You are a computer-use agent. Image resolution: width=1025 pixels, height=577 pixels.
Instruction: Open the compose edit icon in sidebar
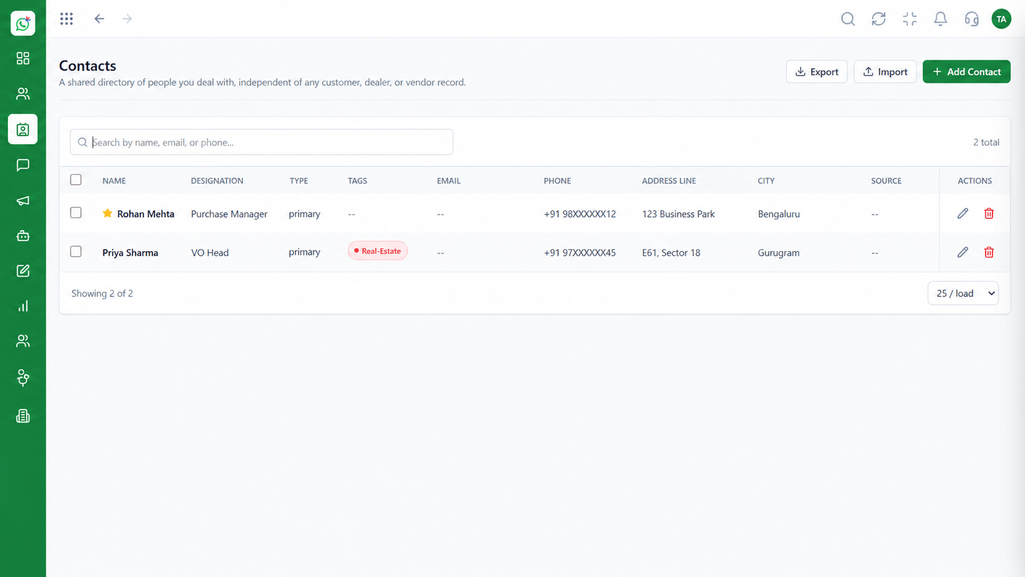[x=23, y=270]
